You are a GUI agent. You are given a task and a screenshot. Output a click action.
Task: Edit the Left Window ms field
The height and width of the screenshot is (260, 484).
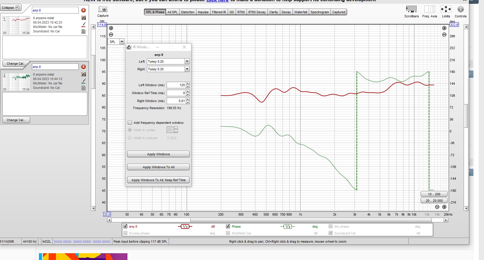click(x=176, y=85)
